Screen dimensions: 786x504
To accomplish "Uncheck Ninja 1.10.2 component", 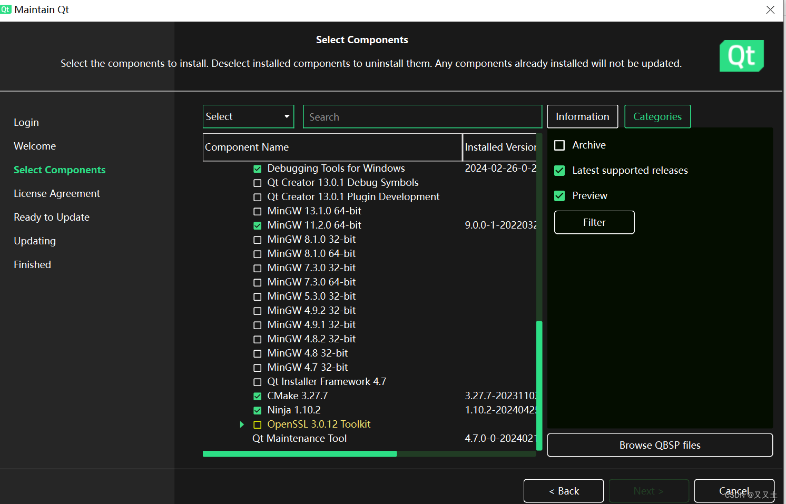I will tap(258, 411).
